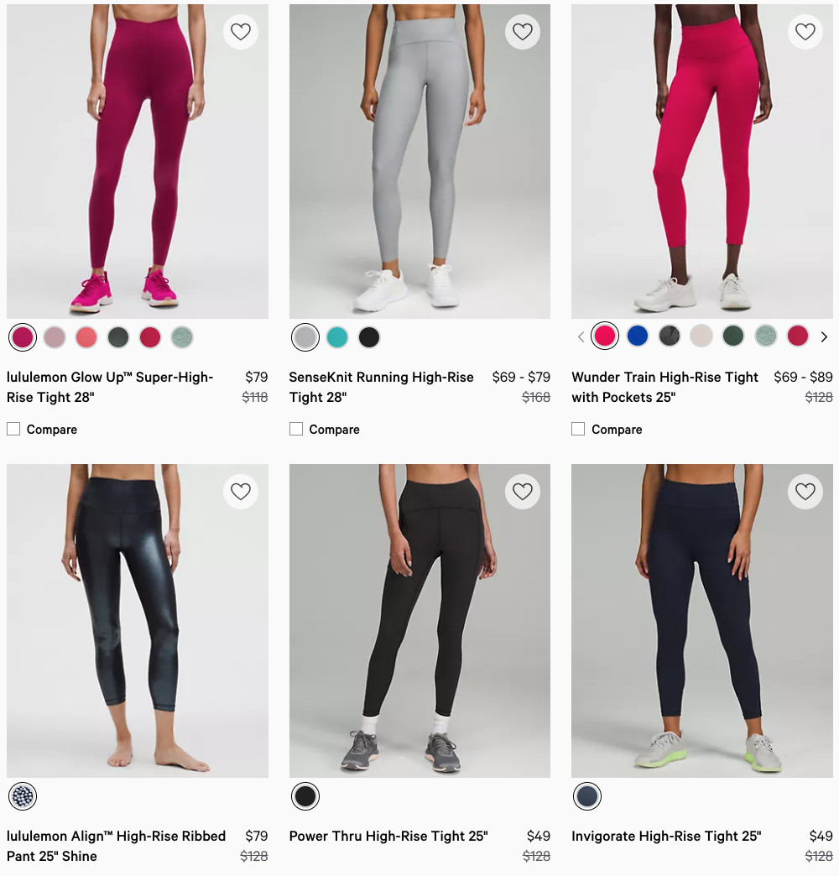Viewport: 839px width, 876px height.
Task: Show next Wunder Train color swatches
Action: [x=824, y=336]
